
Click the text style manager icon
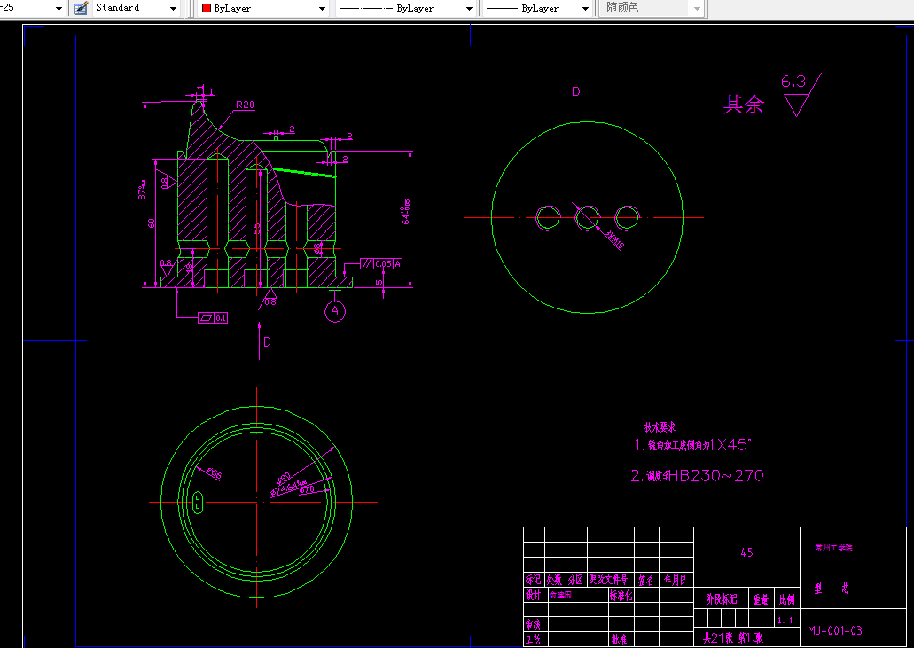tap(81, 8)
